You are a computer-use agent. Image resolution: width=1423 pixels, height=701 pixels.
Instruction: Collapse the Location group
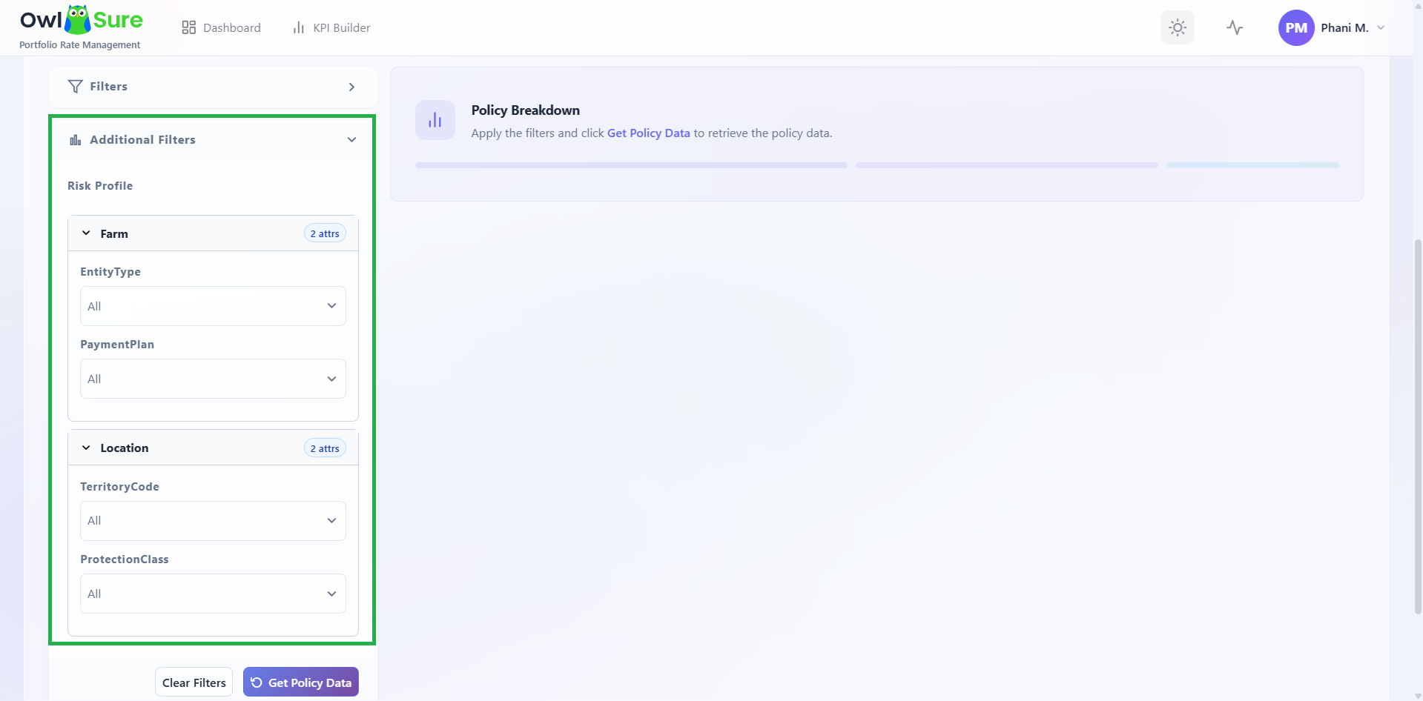(x=86, y=448)
